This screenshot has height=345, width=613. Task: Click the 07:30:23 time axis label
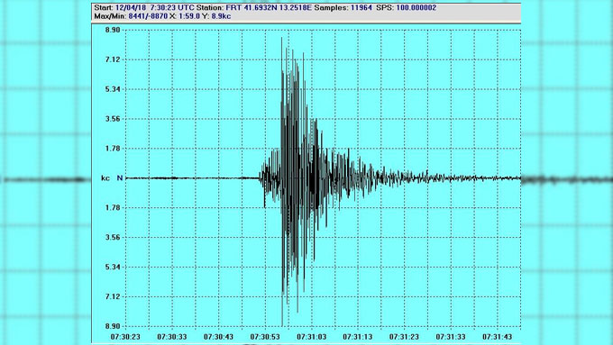[x=125, y=337]
